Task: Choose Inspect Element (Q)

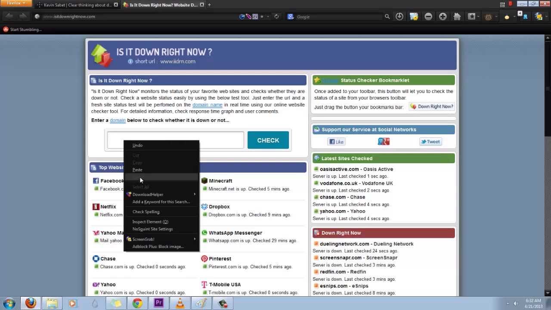Action: point(161,222)
